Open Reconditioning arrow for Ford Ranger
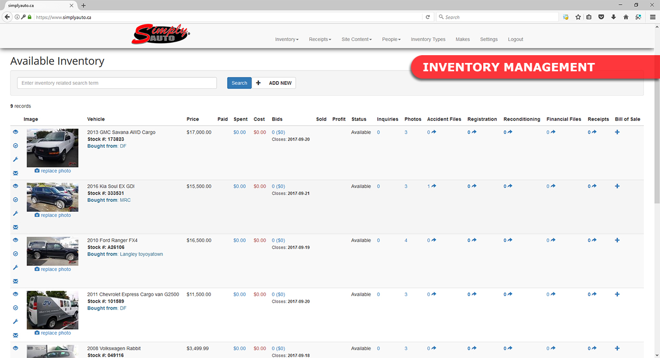 510,240
